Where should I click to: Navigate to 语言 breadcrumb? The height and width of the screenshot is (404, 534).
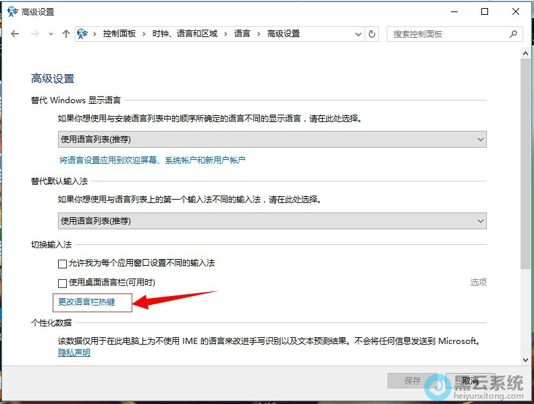coord(242,34)
